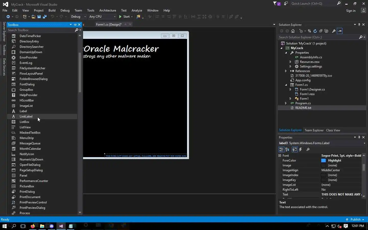Select the DateTimePicker toolbox item
This screenshot has width=368, height=230.
point(42,36)
